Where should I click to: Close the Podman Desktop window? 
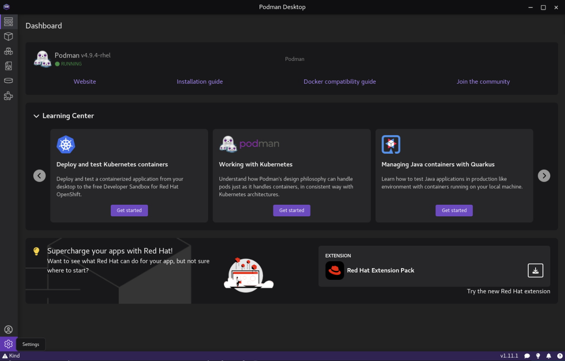pyautogui.click(x=556, y=7)
